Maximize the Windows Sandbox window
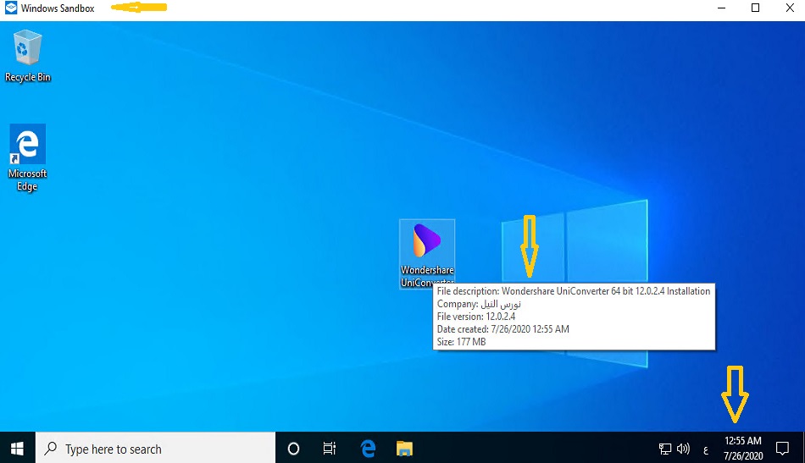Screen dimensions: 805x463 pos(755,8)
